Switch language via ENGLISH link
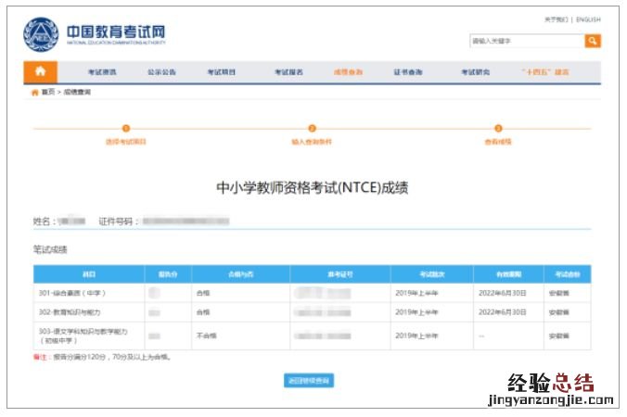The width and height of the screenshot is (627, 417). (588, 19)
